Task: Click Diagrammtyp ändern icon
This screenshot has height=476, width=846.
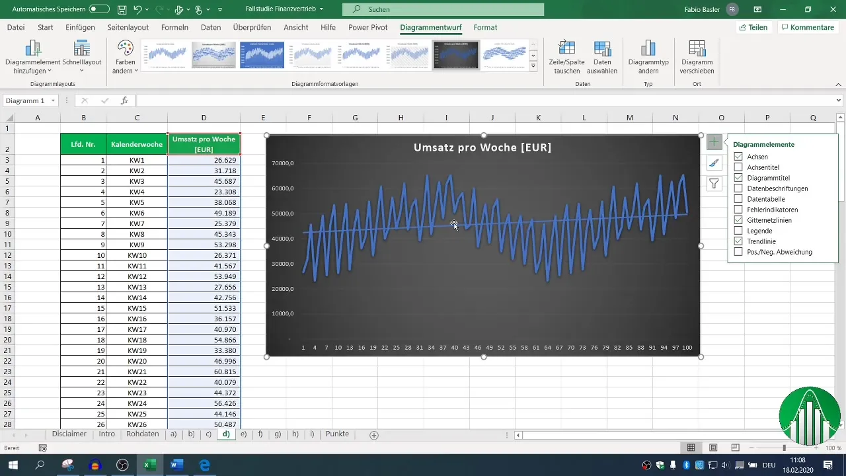Action: (x=648, y=48)
